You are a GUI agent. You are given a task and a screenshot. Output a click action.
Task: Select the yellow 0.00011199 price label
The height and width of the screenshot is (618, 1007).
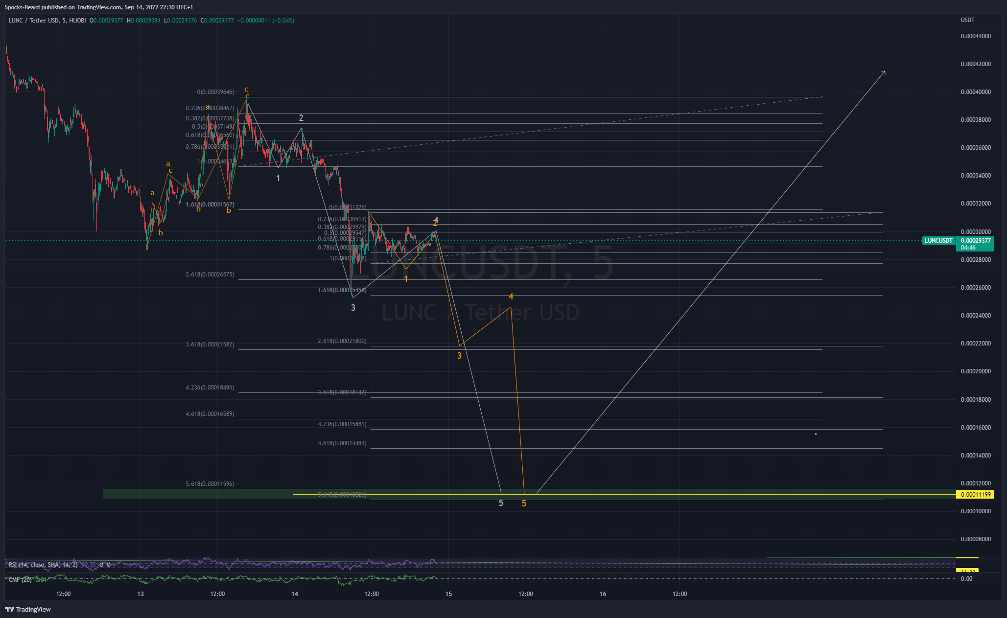(976, 494)
